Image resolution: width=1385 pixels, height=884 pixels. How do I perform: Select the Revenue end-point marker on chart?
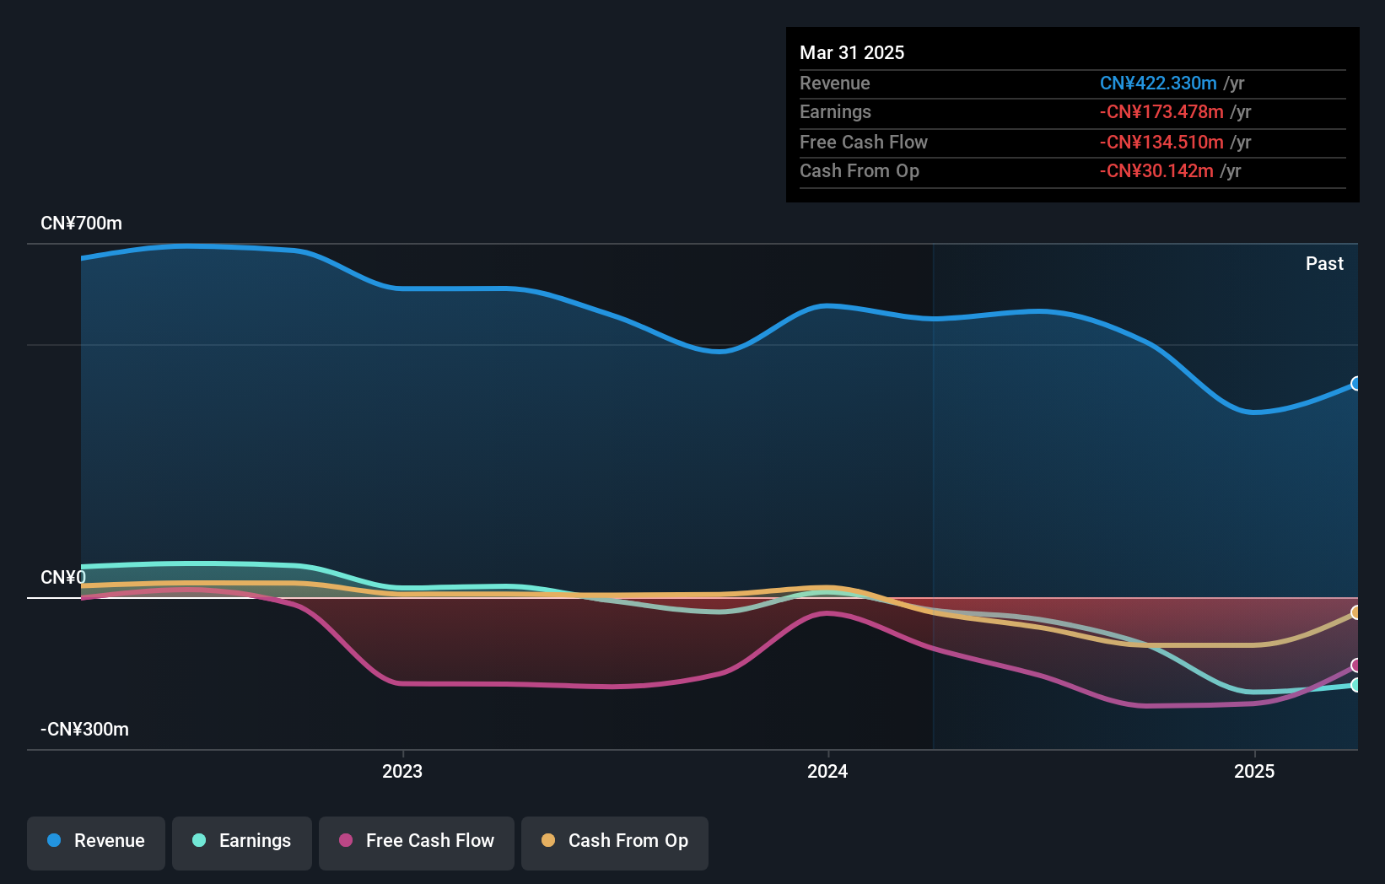(x=1355, y=384)
